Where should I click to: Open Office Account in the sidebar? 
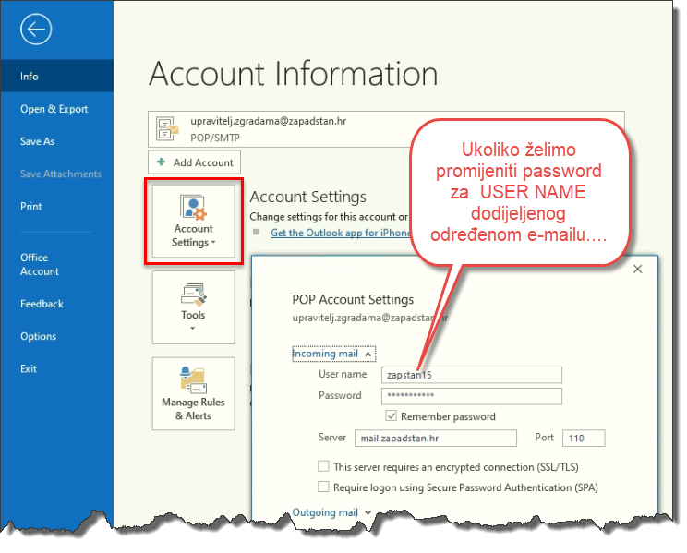click(x=40, y=264)
